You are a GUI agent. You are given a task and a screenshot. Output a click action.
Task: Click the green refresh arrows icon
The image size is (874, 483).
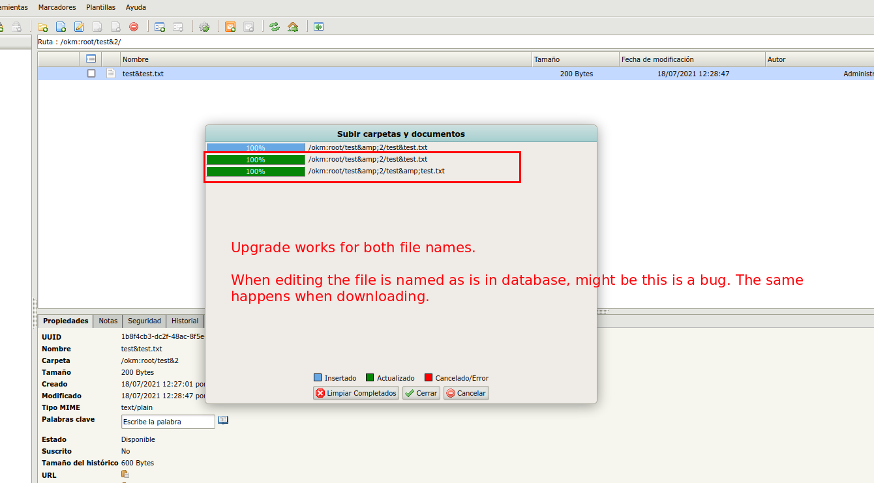[x=275, y=27]
